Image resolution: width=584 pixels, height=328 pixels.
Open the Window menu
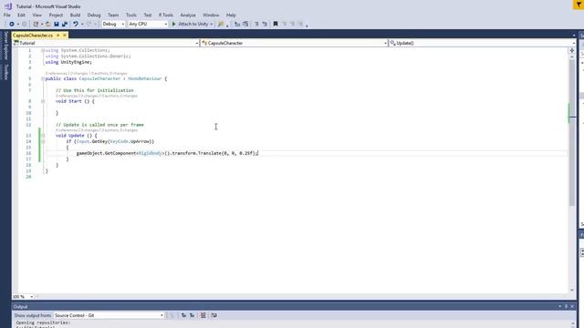[x=211, y=15]
